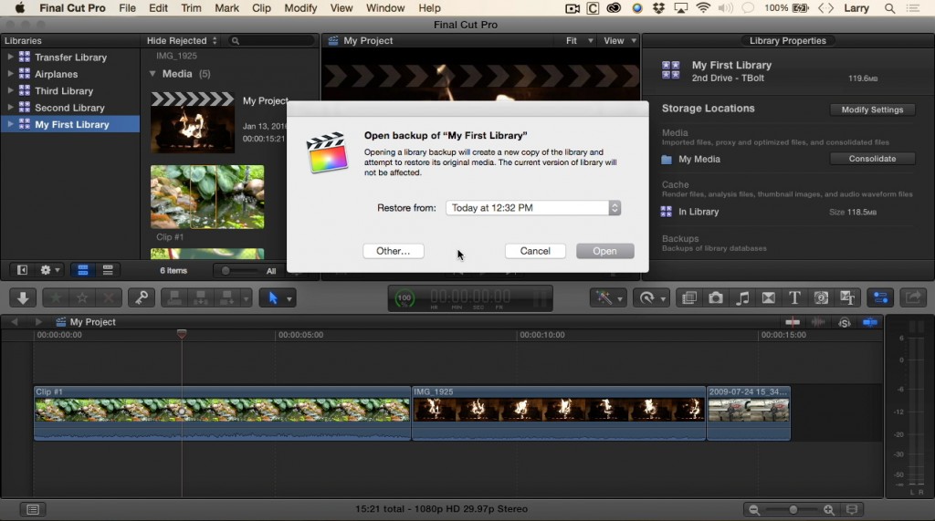Zoom out the timeline with minus magnifier
Screen dimensions: 935x521
click(754, 510)
